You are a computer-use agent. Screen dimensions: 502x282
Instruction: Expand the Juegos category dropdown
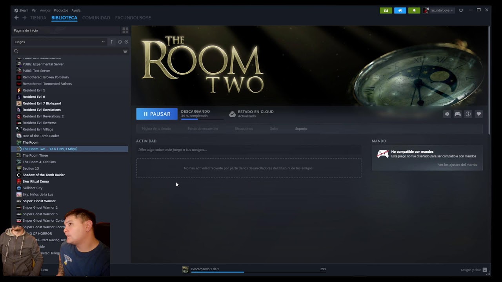click(60, 42)
